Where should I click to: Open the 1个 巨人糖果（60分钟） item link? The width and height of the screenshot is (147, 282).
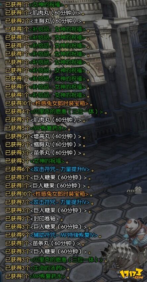pyautogui.click(x=58, y=186)
